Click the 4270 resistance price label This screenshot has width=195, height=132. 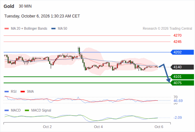click(177, 36)
